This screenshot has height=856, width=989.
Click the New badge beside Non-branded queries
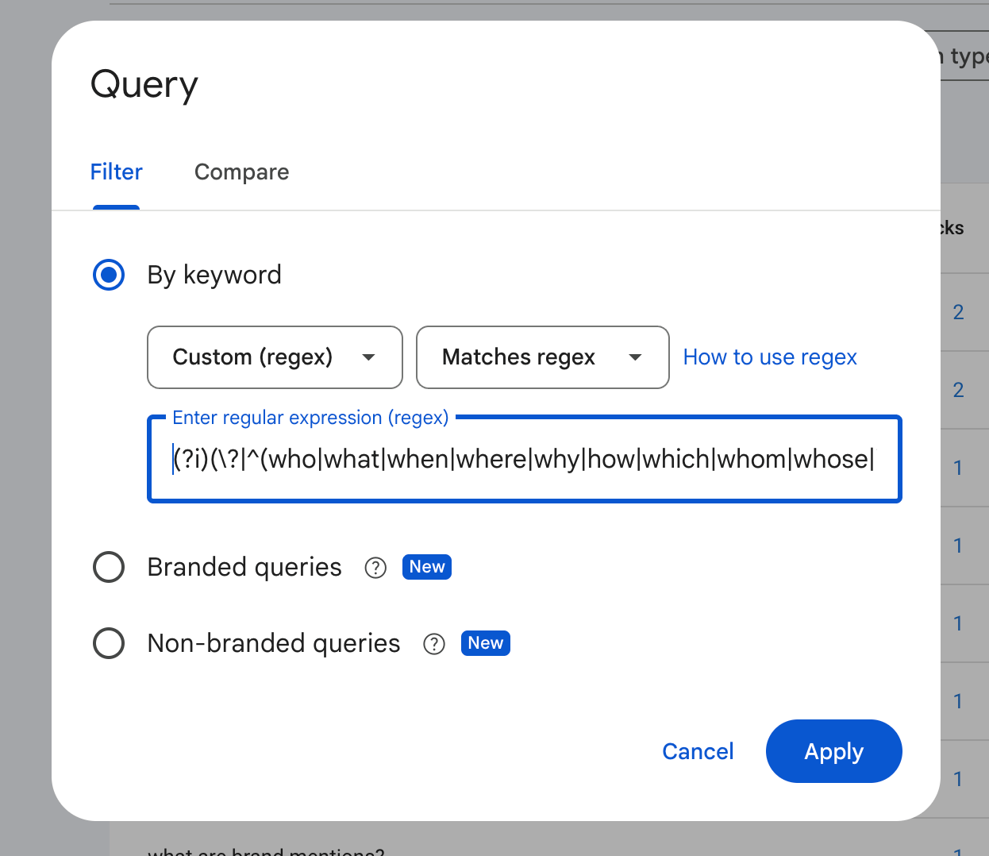486,643
